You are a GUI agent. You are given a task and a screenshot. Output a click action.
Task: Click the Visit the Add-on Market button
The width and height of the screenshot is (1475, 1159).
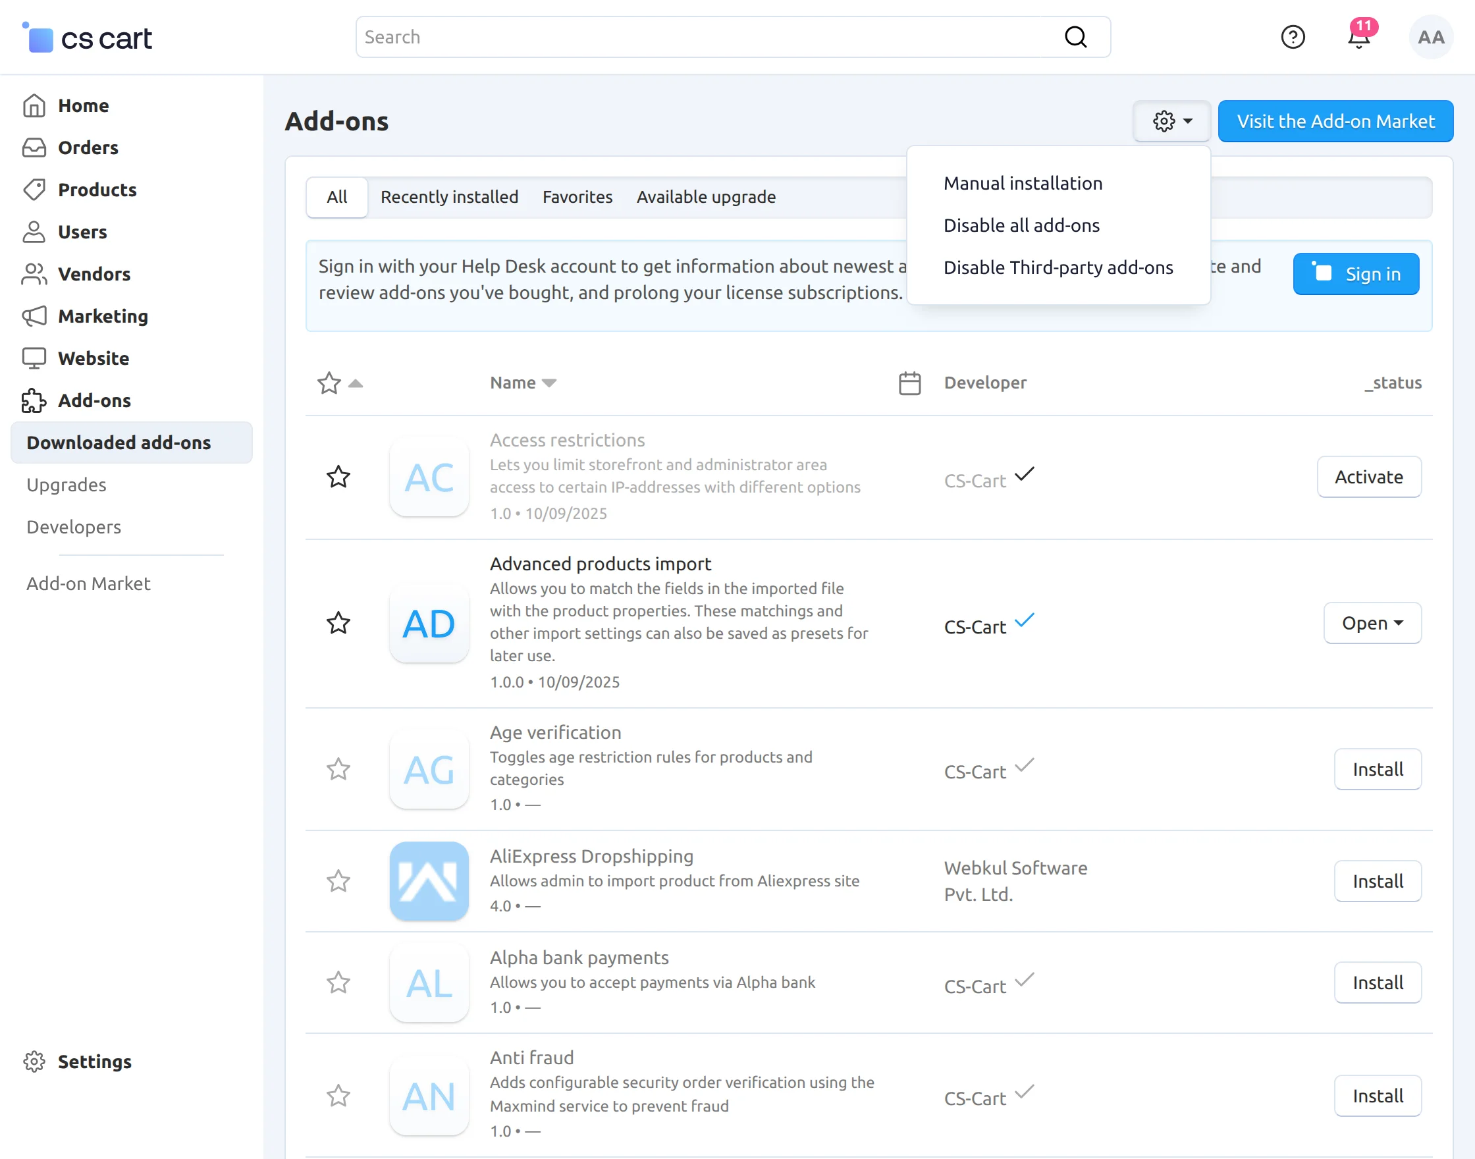point(1335,121)
